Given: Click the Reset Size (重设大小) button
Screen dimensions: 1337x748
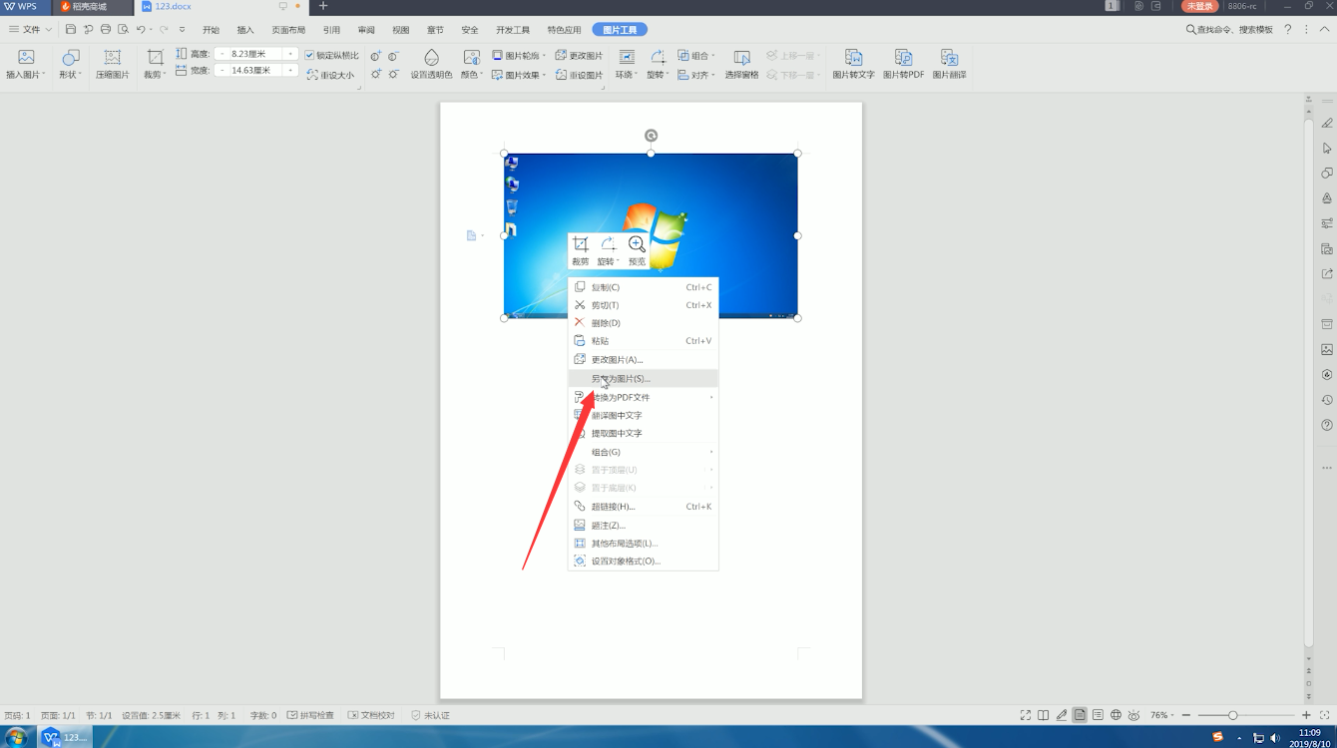Looking at the screenshot, I should point(330,75).
